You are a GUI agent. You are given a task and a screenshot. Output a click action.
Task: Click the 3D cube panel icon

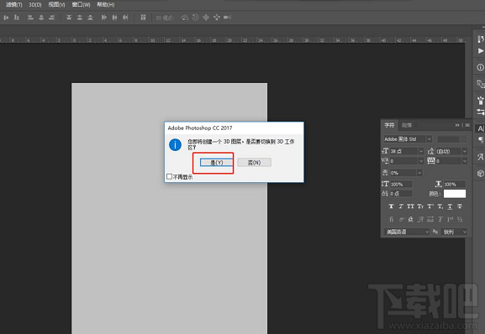tap(480, 174)
